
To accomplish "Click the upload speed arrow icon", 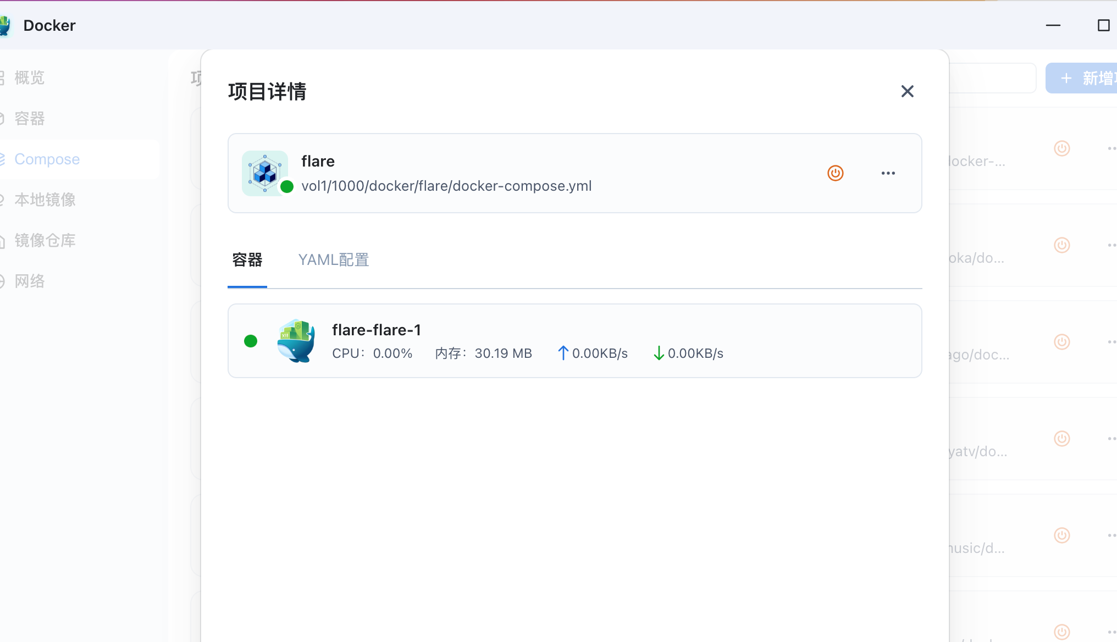I will [x=563, y=353].
